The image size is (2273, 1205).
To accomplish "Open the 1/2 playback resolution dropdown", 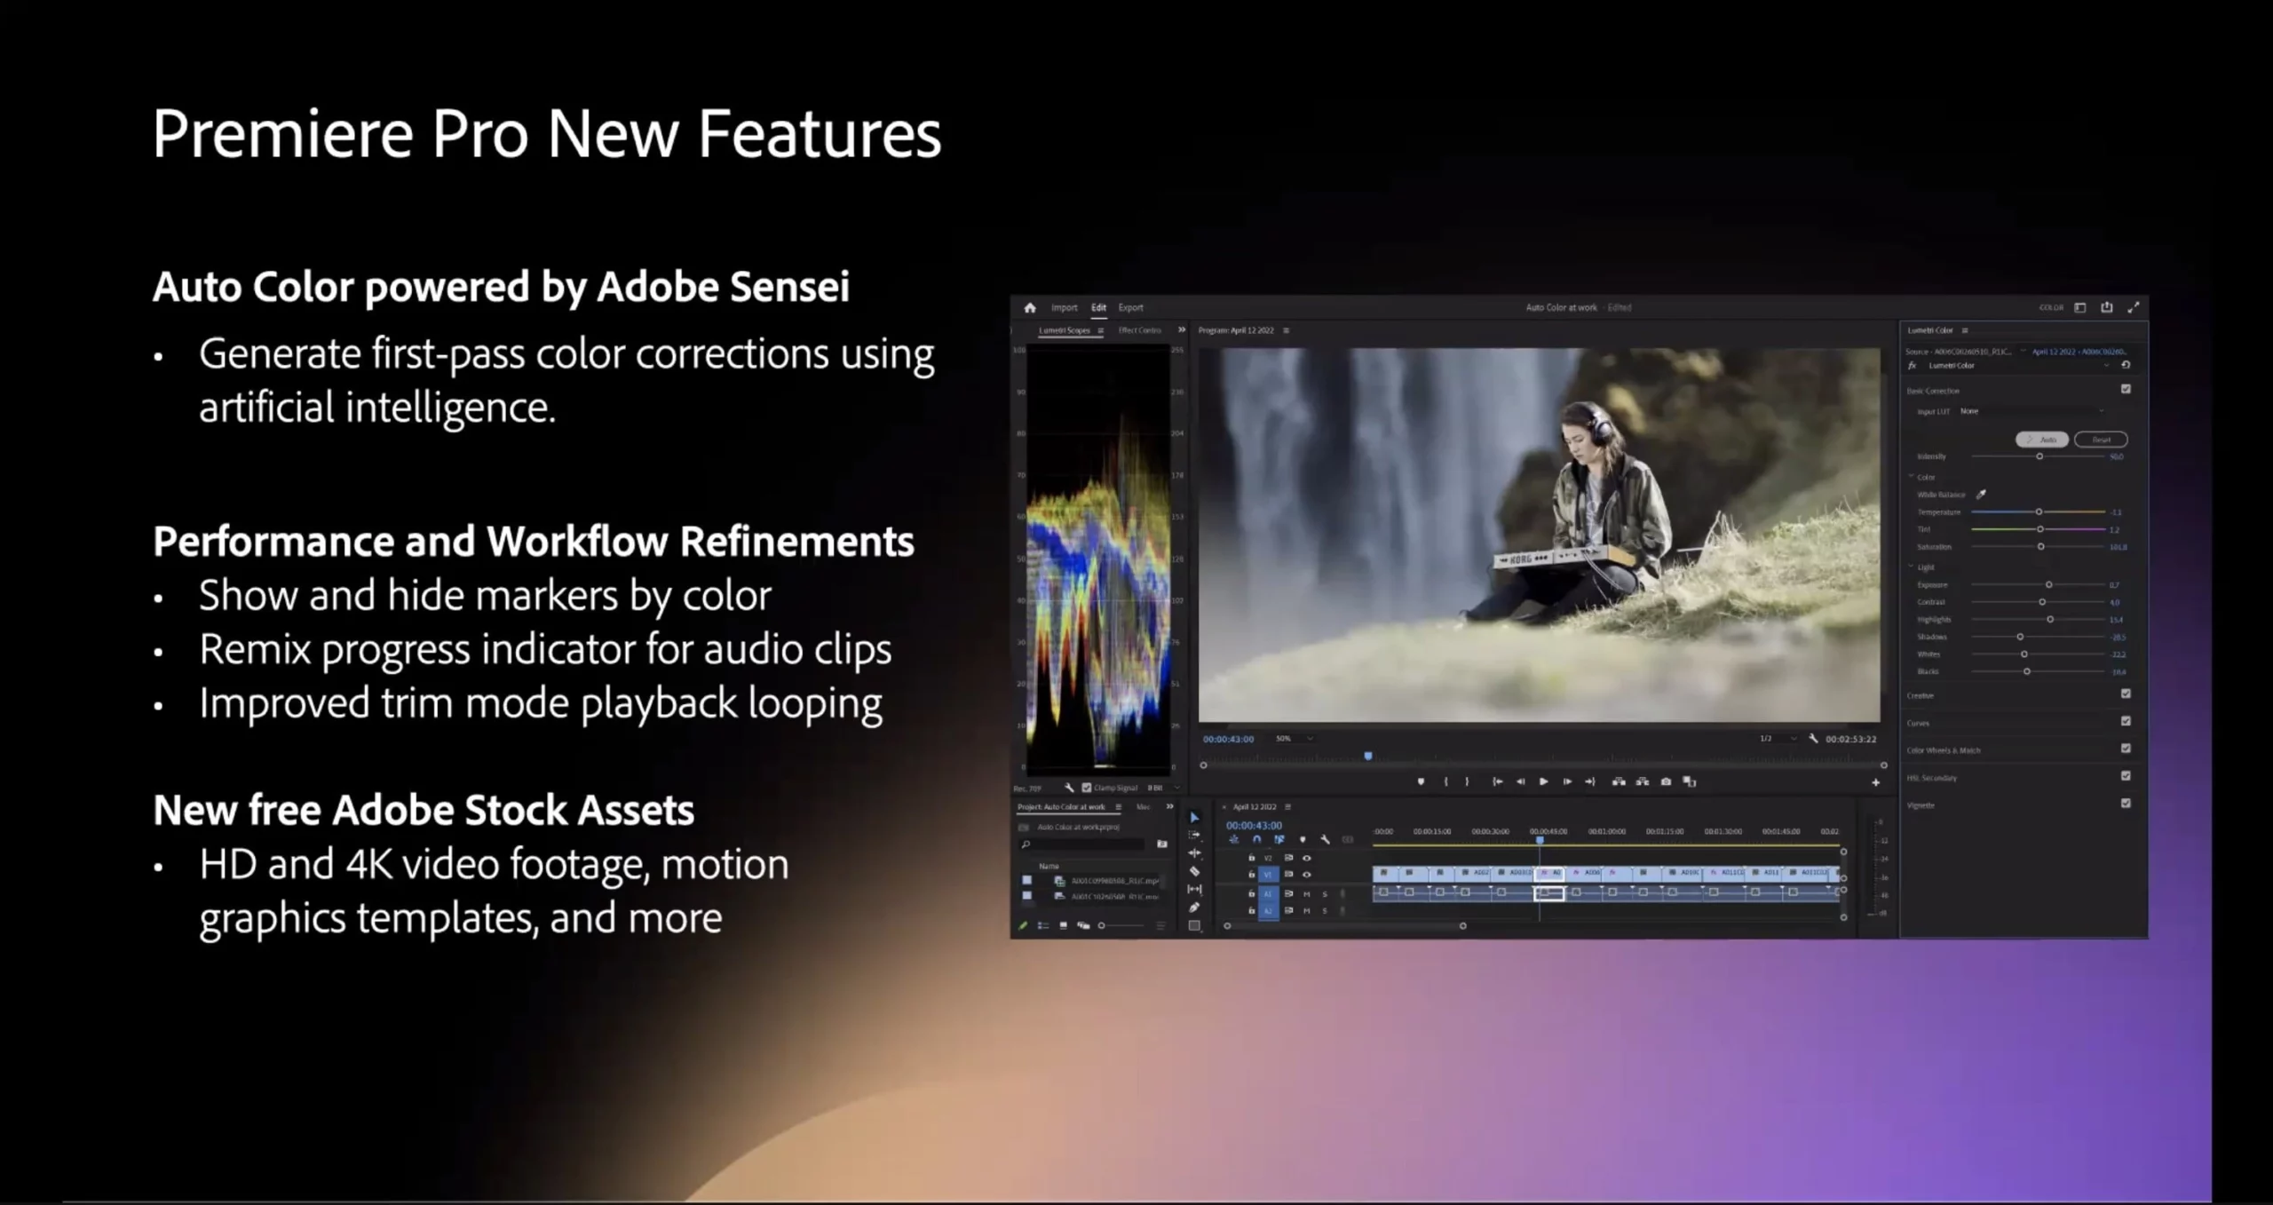I will (1778, 739).
